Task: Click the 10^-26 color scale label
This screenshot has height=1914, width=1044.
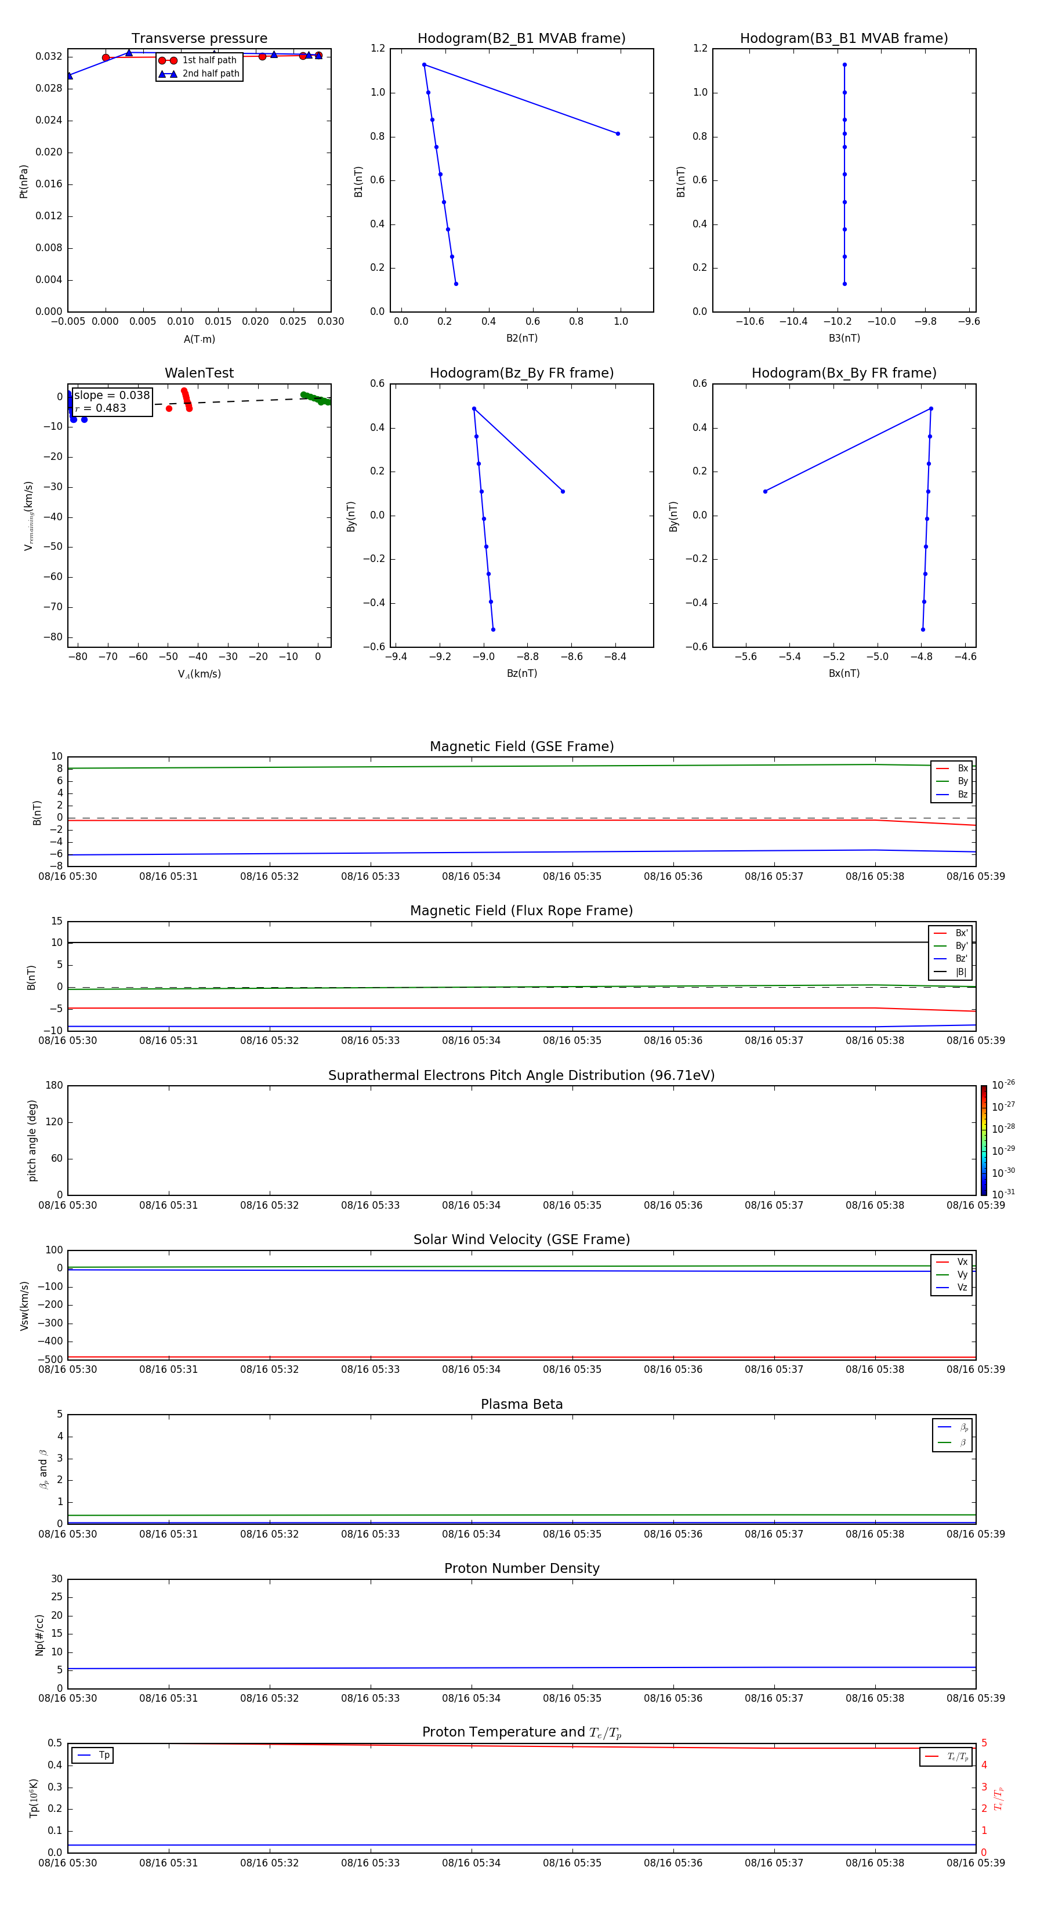Action: pyautogui.click(x=1004, y=1085)
